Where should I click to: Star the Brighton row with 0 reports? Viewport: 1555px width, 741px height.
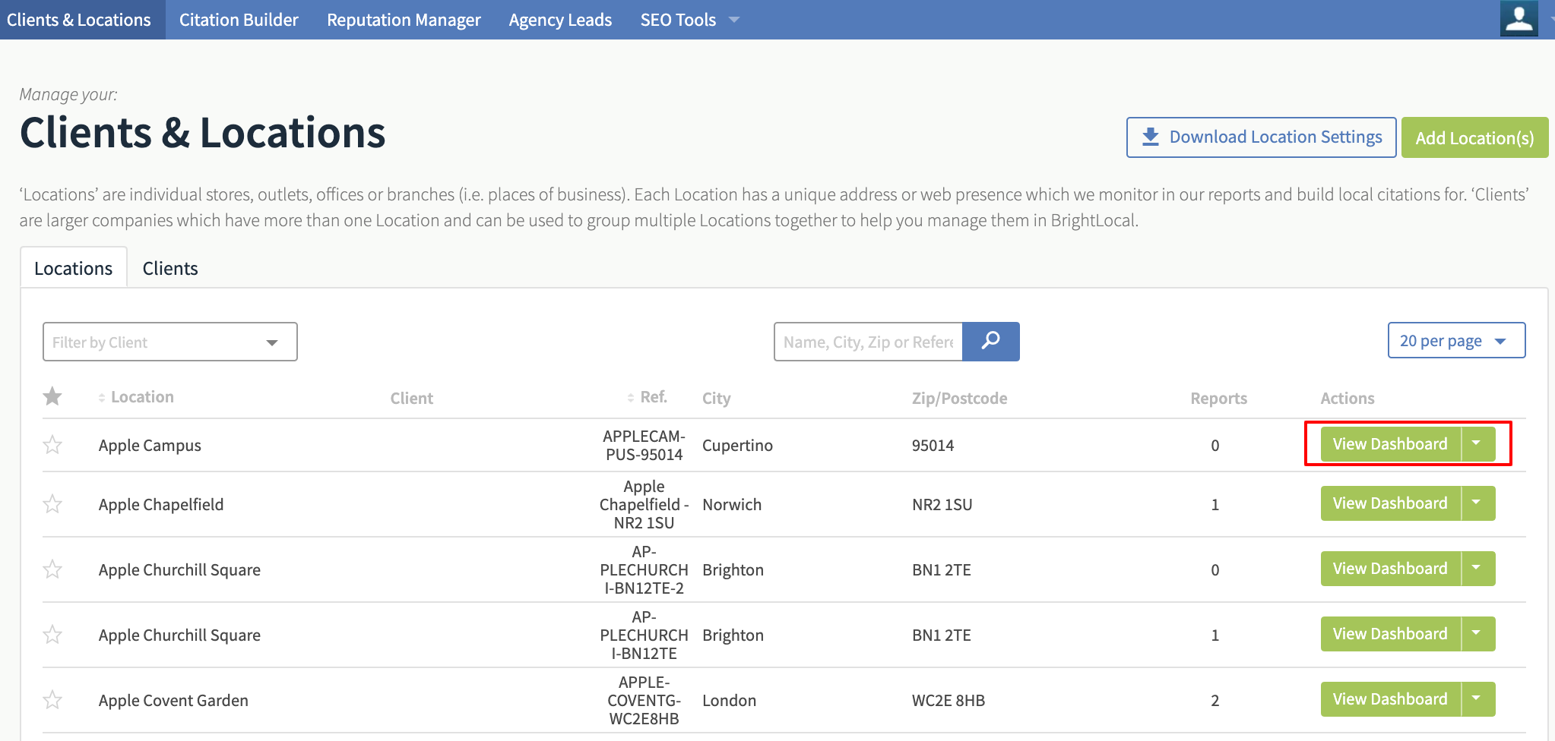pyautogui.click(x=52, y=569)
